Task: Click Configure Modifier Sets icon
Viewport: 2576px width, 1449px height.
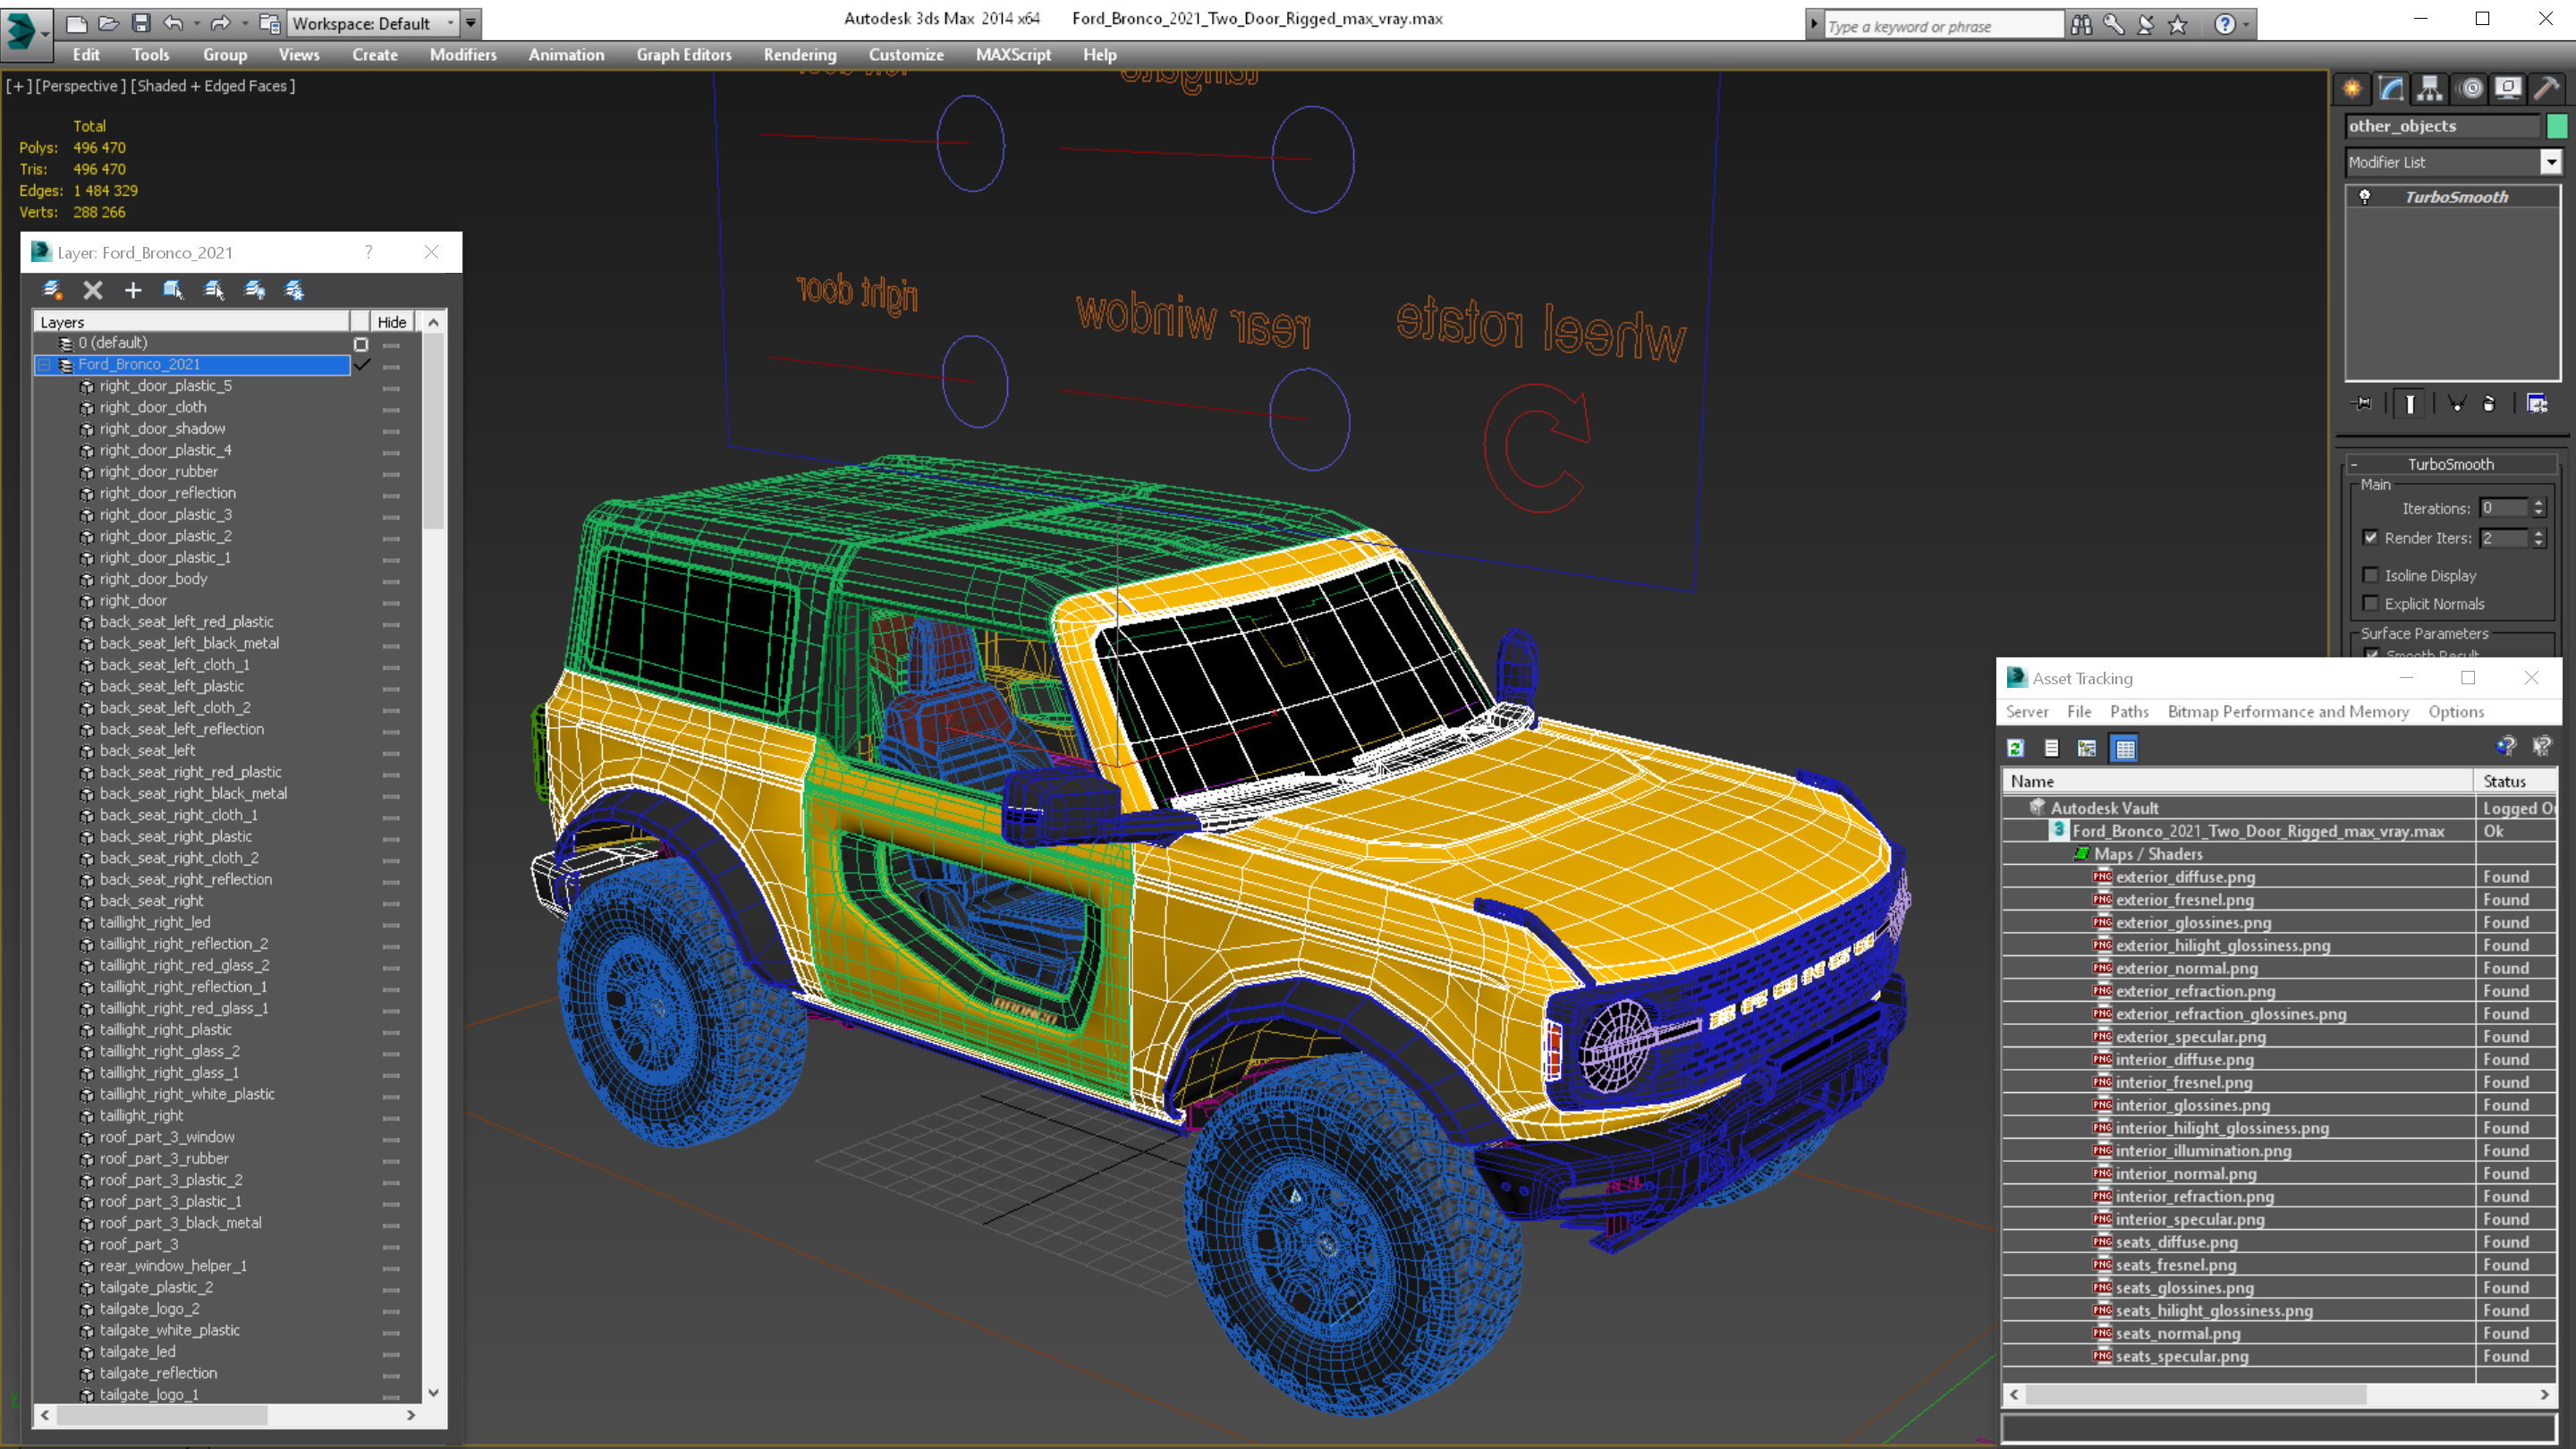Action: click(x=2537, y=404)
